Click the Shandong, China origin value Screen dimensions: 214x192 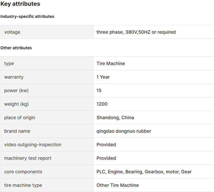click(x=115, y=118)
